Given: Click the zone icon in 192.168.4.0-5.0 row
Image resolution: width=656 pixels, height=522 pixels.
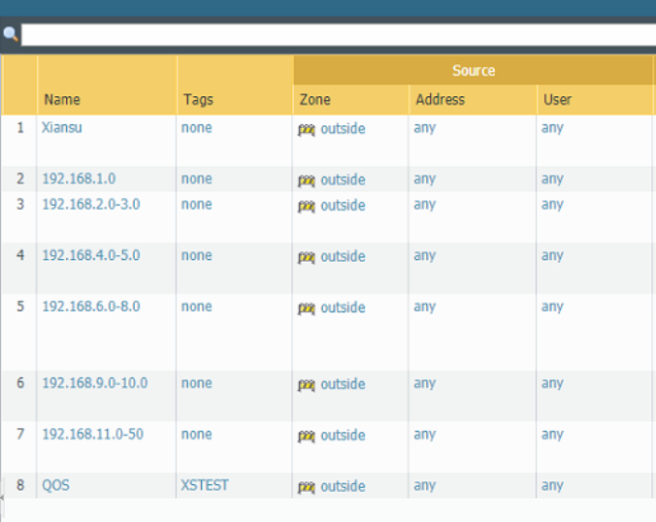Looking at the screenshot, I should pos(307,257).
